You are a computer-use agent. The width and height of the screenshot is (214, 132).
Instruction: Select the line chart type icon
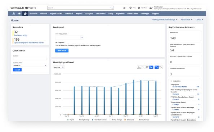[143, 67]
